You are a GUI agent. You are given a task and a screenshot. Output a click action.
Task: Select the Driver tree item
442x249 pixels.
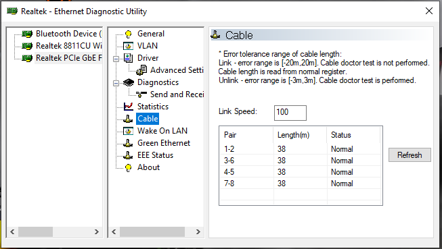[x=148, y=58]
